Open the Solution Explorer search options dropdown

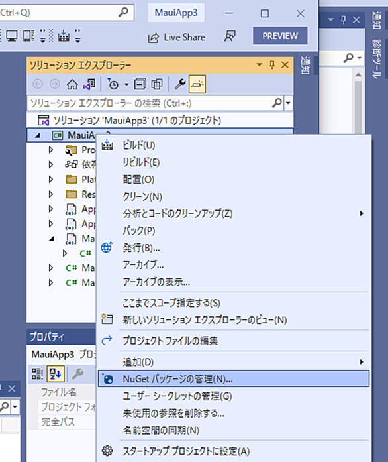(288, 103)
